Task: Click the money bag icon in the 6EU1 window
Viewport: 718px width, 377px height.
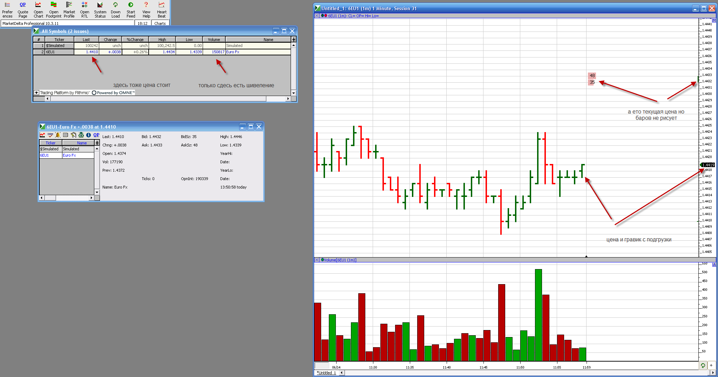Action: (x=81, y=135)
